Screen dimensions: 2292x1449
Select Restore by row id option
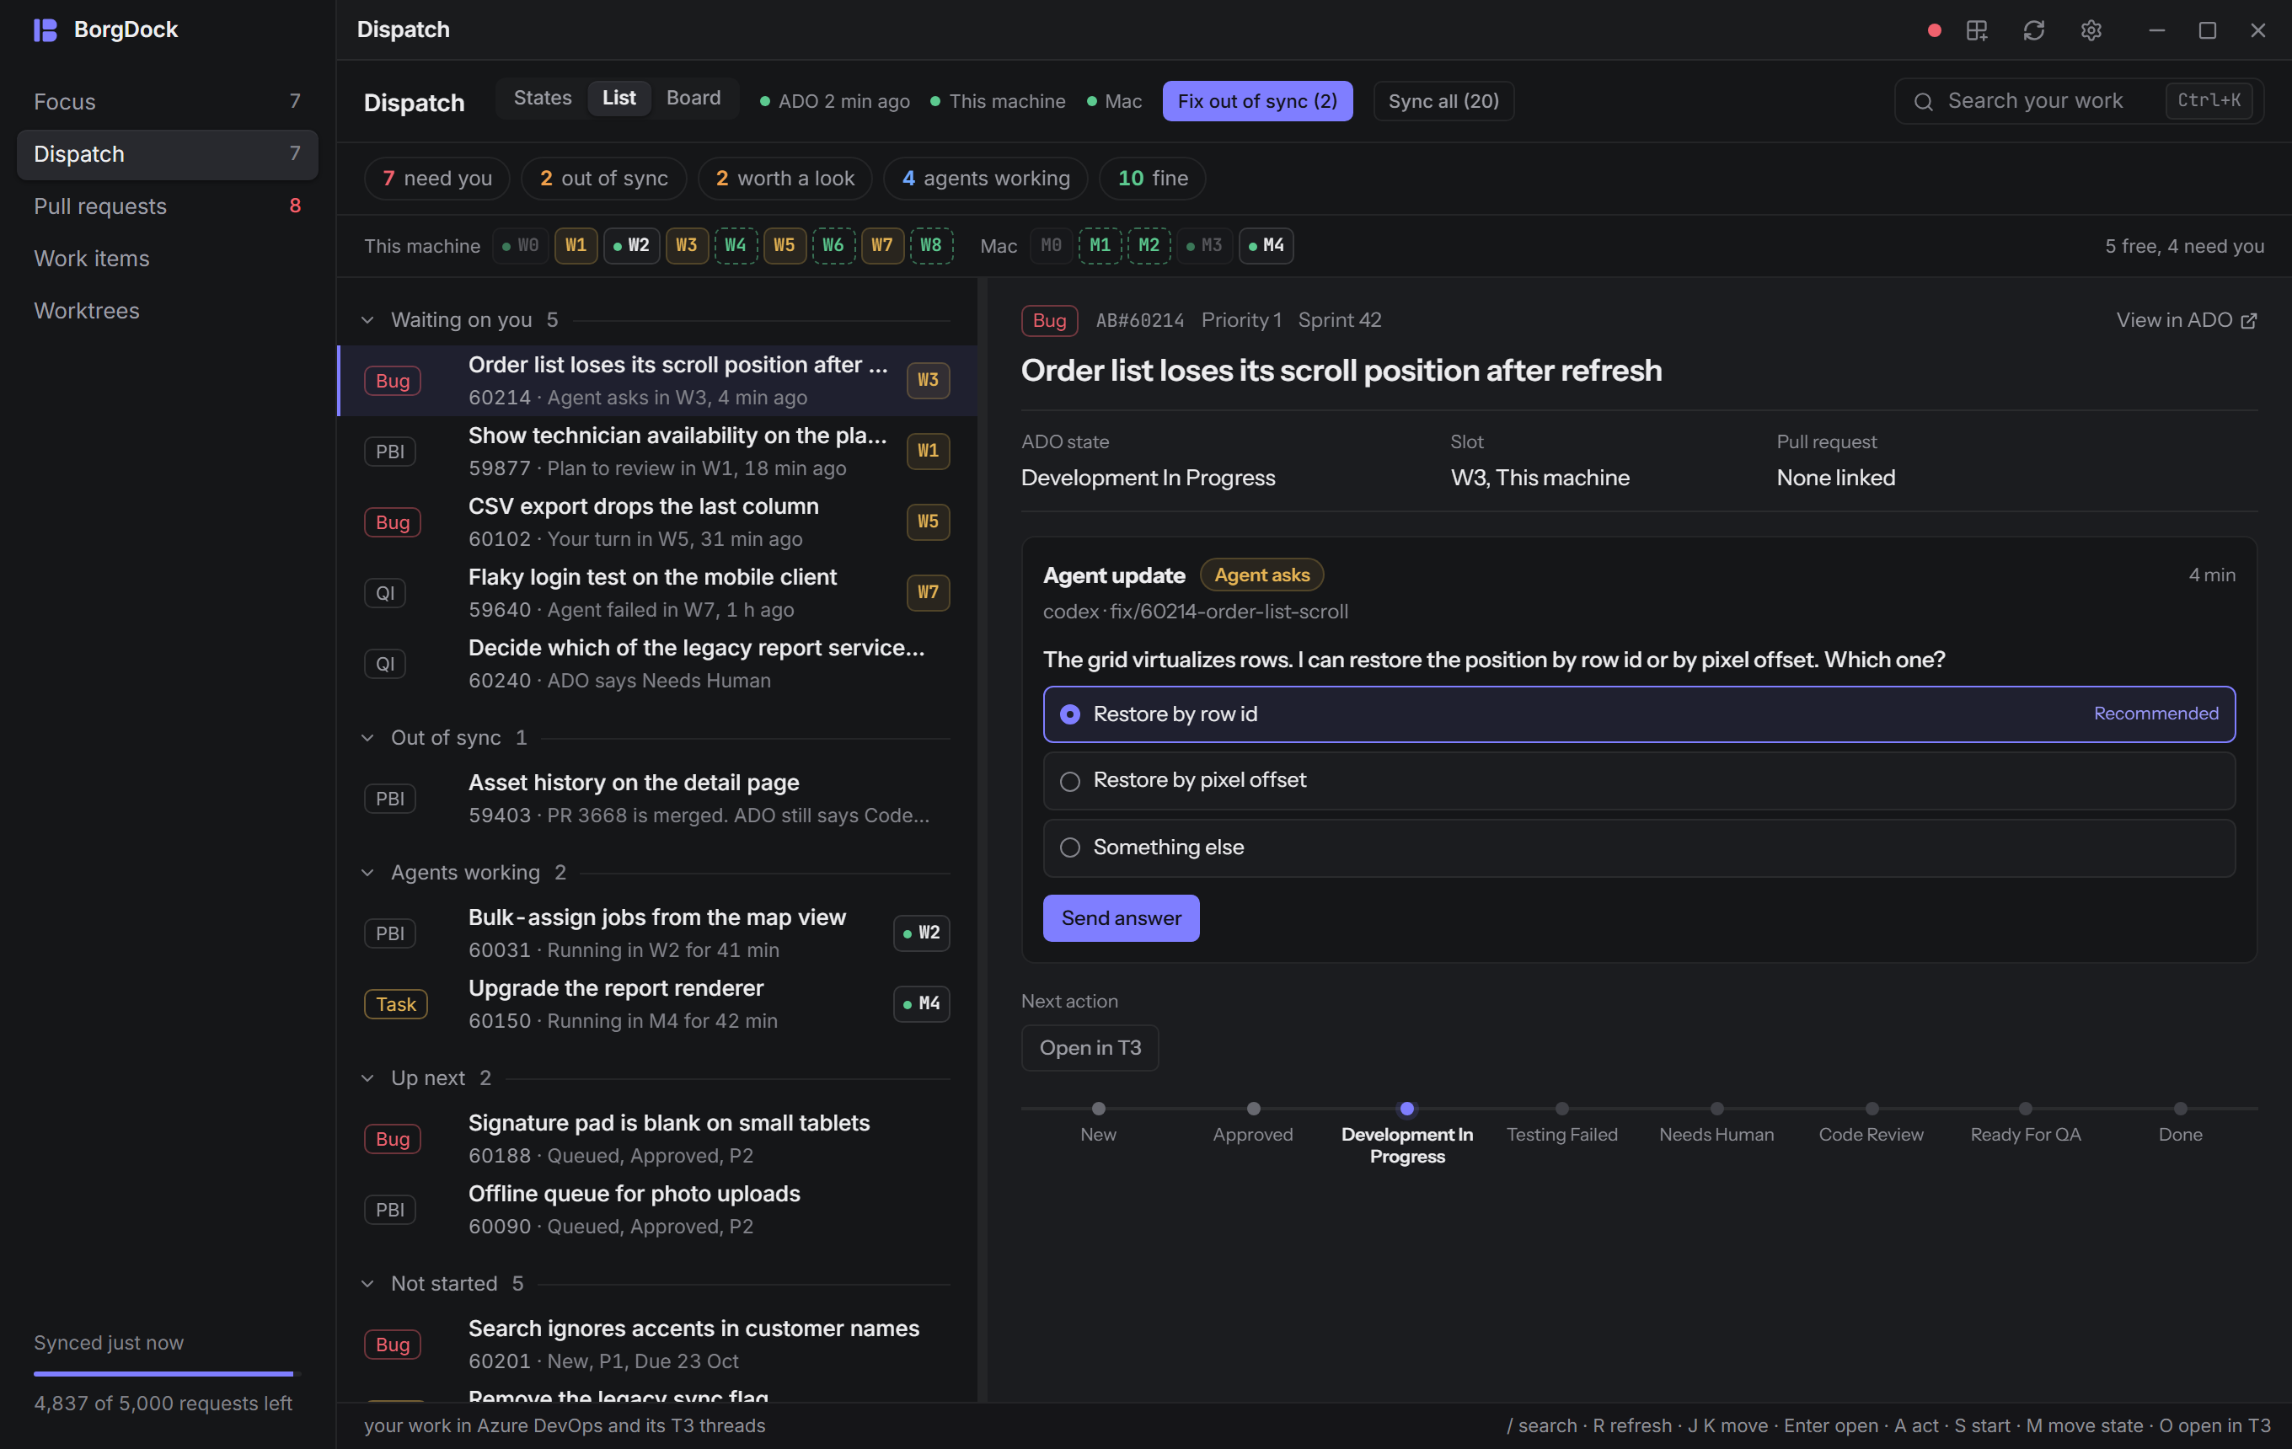point(1638,714)
